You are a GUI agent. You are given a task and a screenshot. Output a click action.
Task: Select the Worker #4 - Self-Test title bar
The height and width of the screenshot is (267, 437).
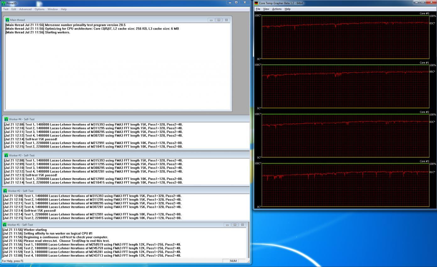(x=126, y=119)
